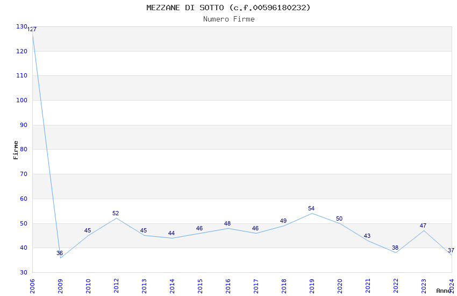Click the subtitle Numero Firme
This screenshot has height=296, width=457.
pyautogui.click(x=229, y=19)
